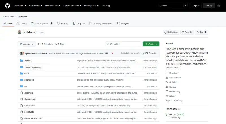
Task: Open the src folder
Action: [26, 86]
